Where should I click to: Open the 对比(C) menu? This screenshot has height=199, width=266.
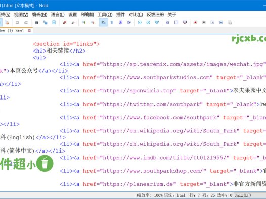tap(136, 15)
